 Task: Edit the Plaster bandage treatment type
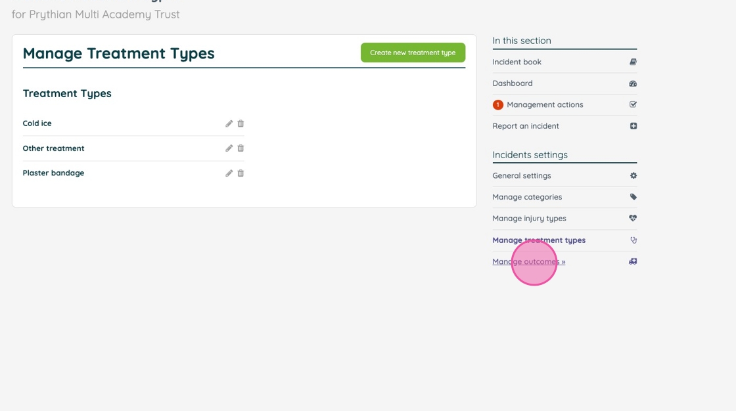[229, 173]
